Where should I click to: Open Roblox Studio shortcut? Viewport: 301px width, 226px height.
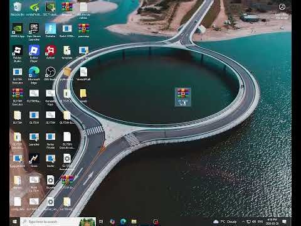pos(18,53)
